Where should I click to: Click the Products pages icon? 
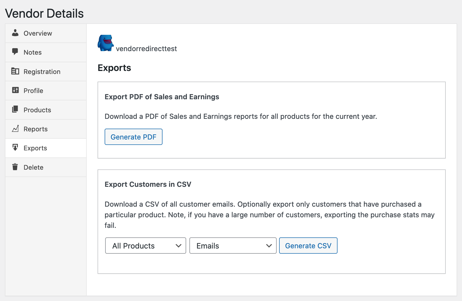click(15, 109)
